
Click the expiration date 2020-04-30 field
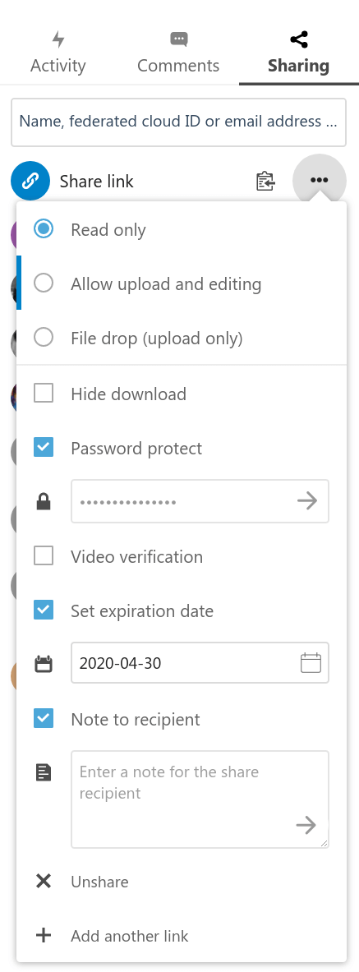200,663
